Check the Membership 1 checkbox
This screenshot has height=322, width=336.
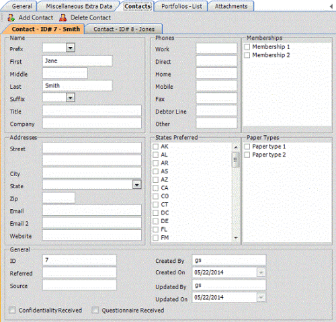click(247, 47)
